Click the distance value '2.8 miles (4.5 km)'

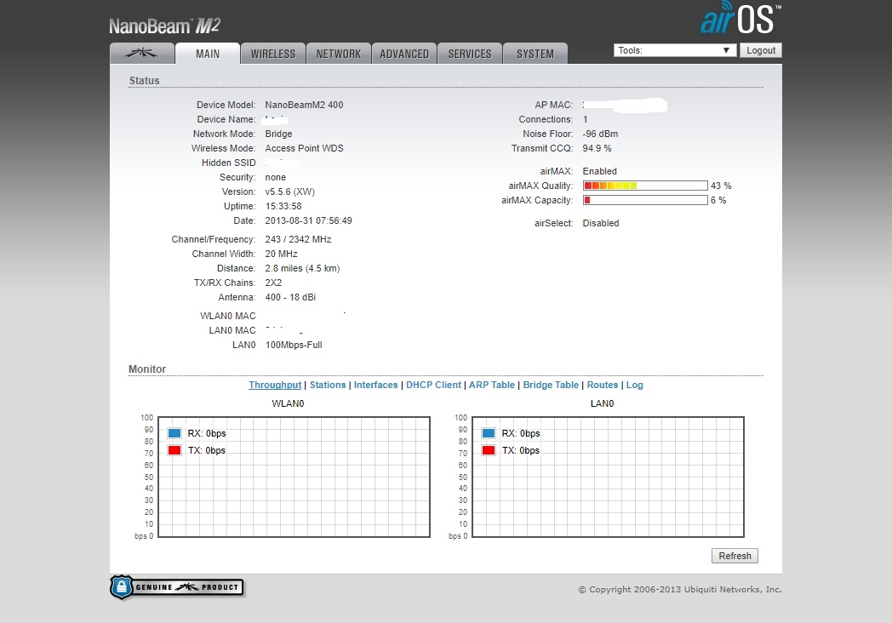click(x=302, y=268)
